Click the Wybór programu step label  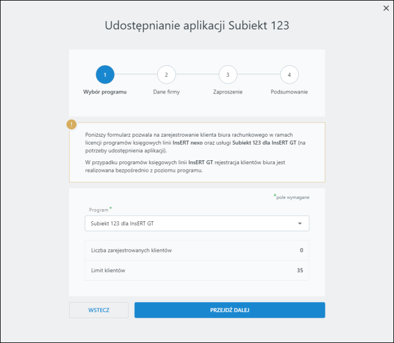pos(105,92)
